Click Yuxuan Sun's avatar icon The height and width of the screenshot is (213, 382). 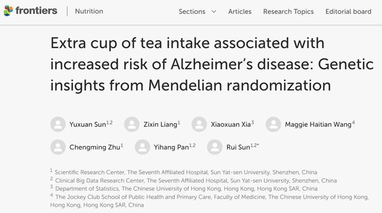(x=58, y=124)
